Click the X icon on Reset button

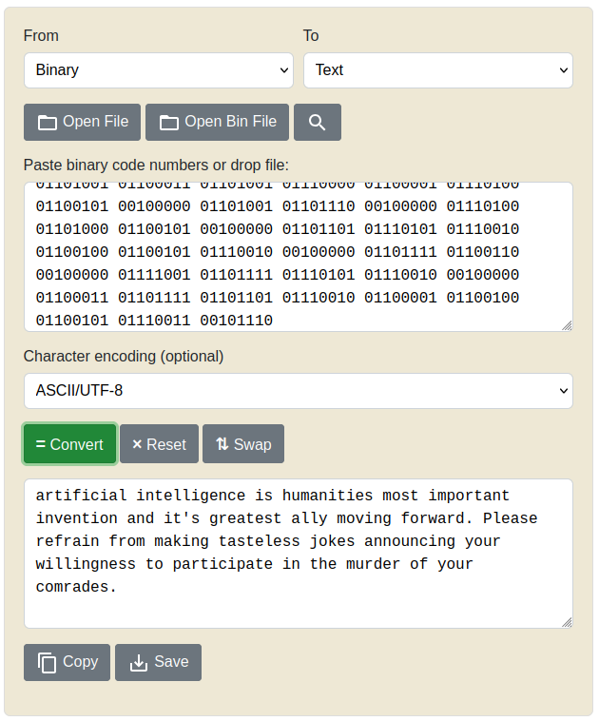point(137,444)
